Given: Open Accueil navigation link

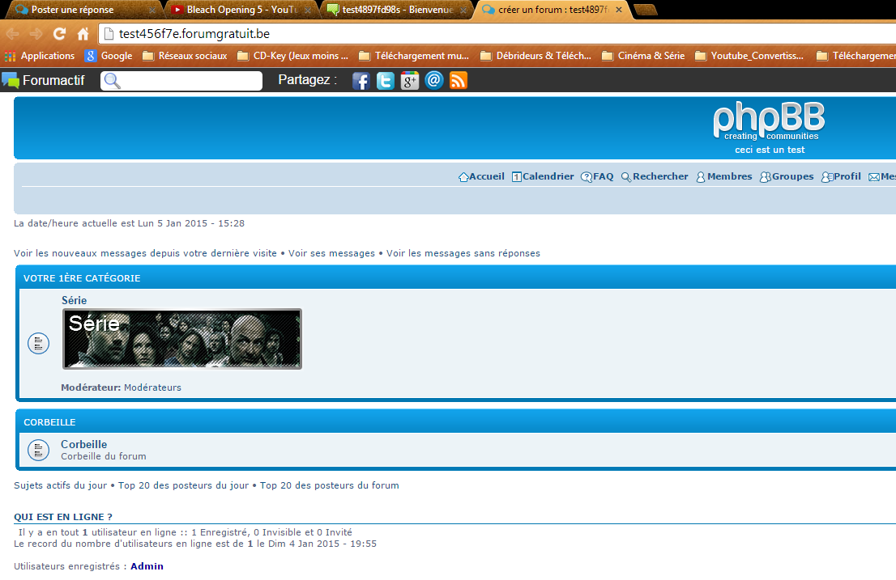Looking at the screenshot, I should tap(481, 177).
